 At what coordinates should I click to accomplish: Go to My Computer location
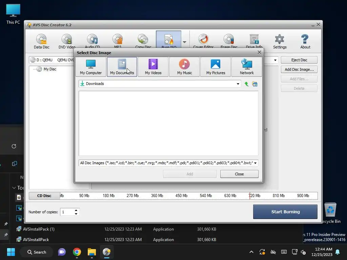coord(91,67)
